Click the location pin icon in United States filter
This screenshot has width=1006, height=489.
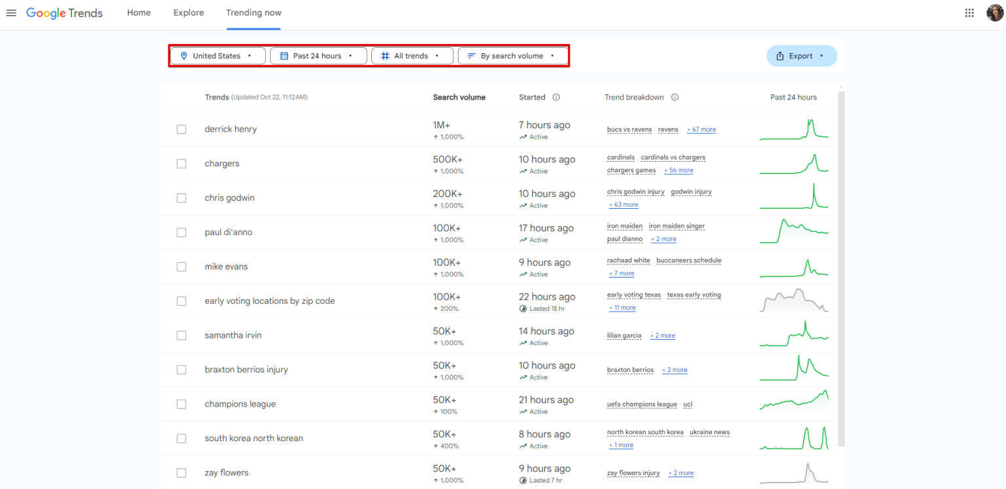pos(184,56)
